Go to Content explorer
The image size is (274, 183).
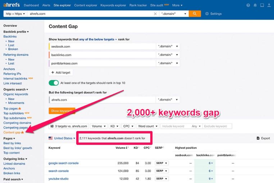pyautogui.click(x=86, y=5)
